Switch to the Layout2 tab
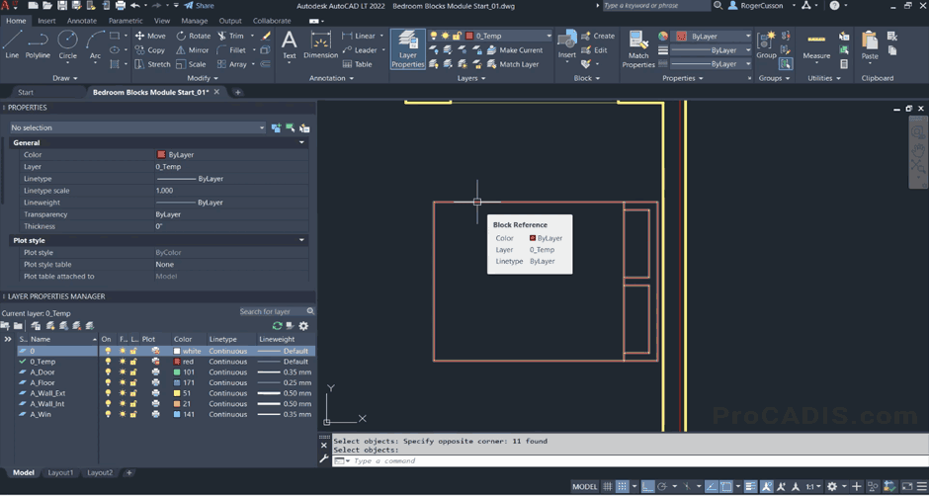The image size is (929, 496). pos(100,473)
